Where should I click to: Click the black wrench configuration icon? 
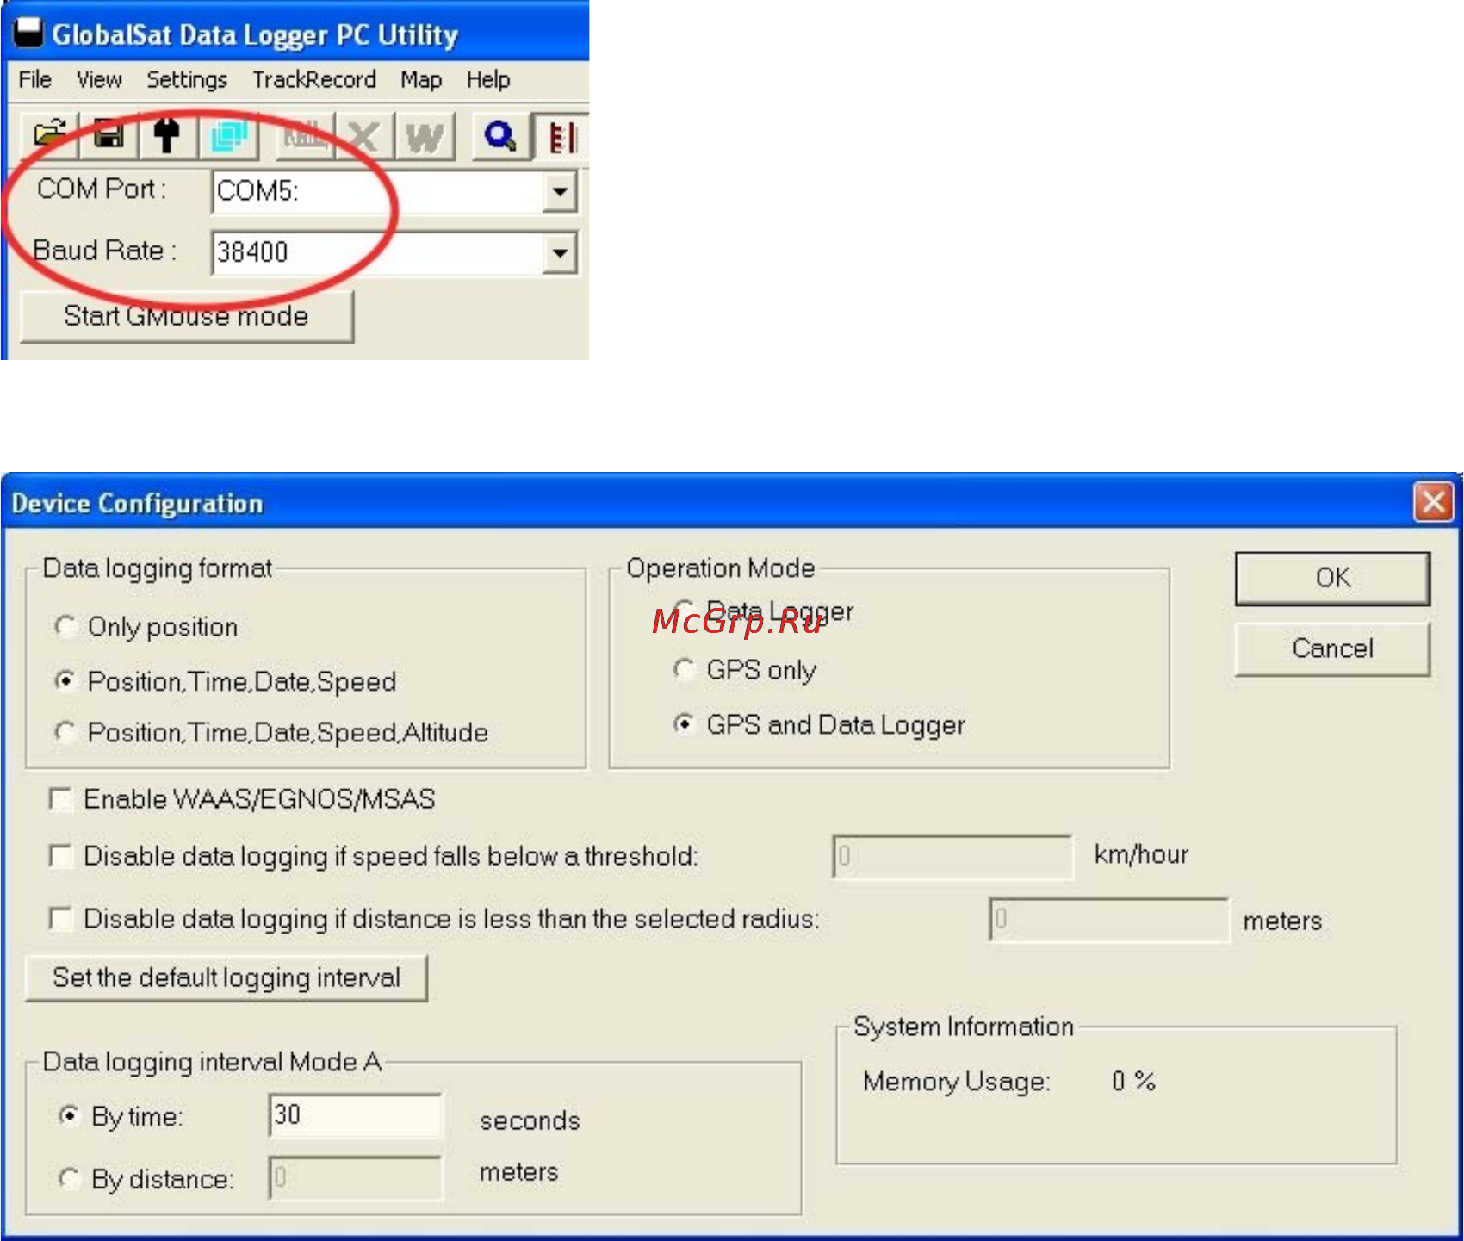167,135
